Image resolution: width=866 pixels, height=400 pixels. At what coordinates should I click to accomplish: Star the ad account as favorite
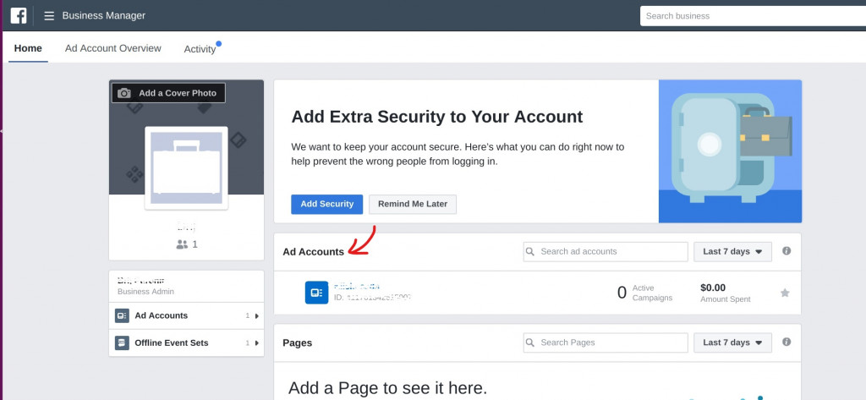pyautogui.click(x=785, y=293)
